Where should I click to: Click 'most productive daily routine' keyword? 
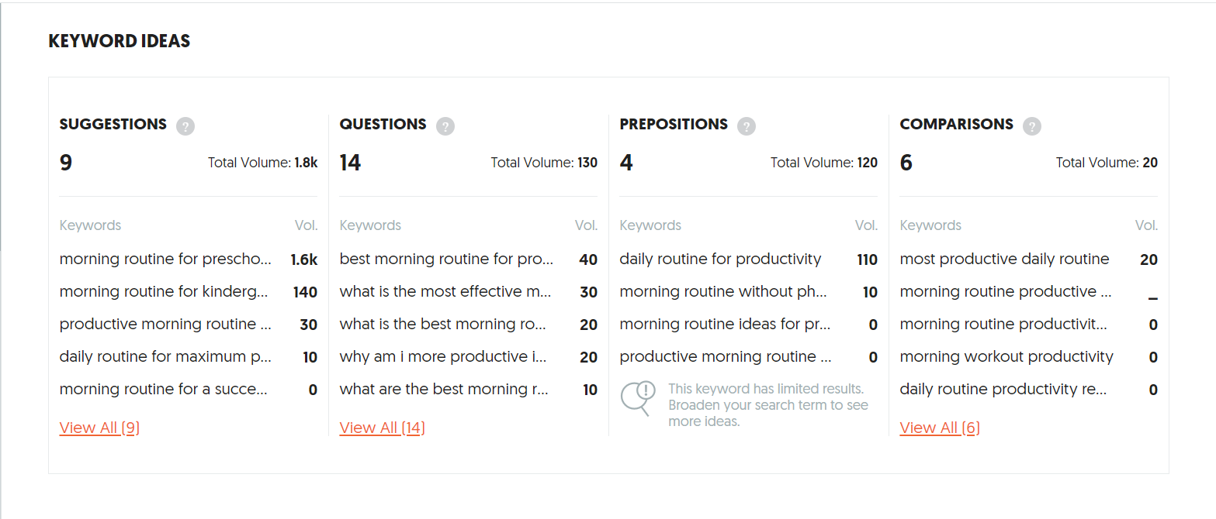point(1004,259)
